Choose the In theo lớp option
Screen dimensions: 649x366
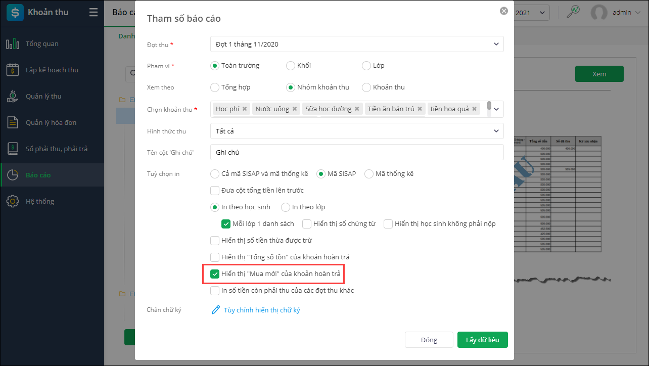286,207
